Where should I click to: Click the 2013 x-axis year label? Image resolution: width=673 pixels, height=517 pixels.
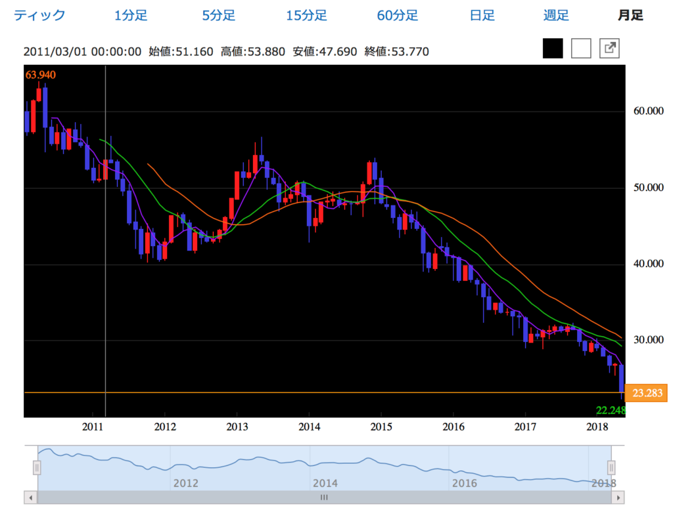pos(237,427)
